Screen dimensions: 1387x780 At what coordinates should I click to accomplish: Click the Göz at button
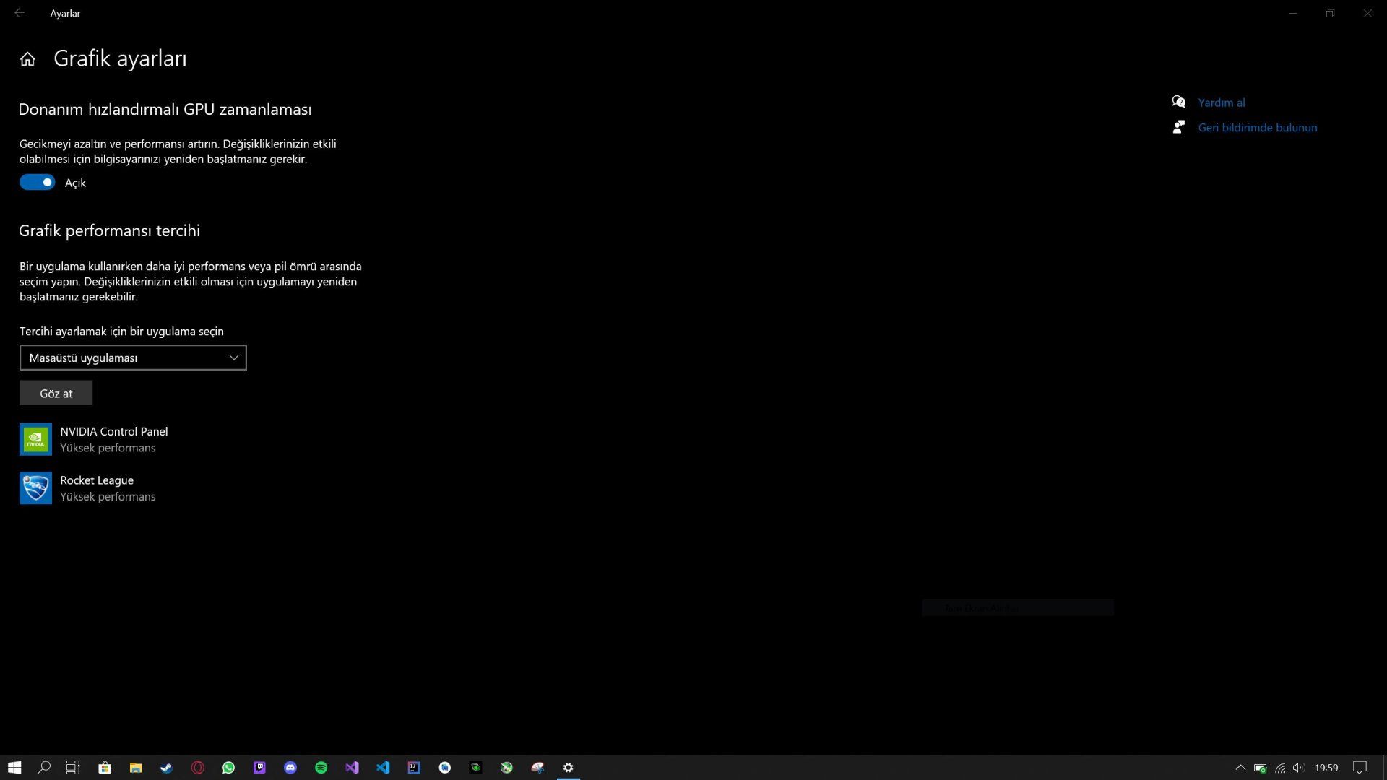56,393
